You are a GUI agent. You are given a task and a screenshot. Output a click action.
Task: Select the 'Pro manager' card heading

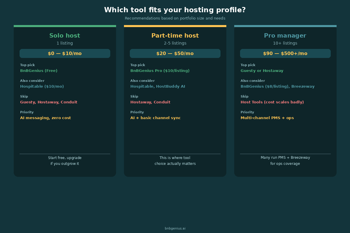point(285,36)
